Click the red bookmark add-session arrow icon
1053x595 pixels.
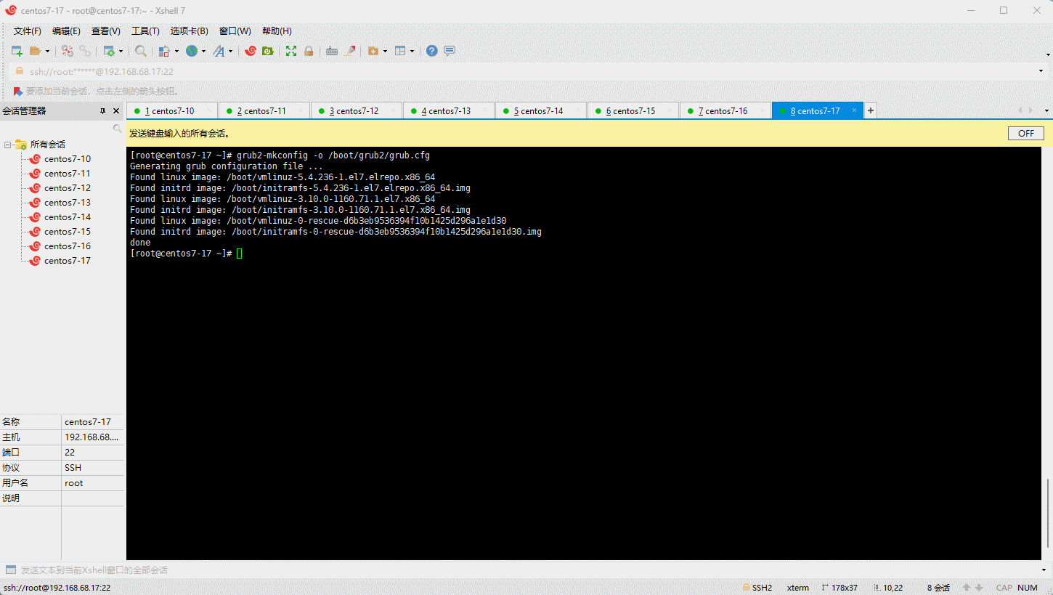(x=18, y=91)
